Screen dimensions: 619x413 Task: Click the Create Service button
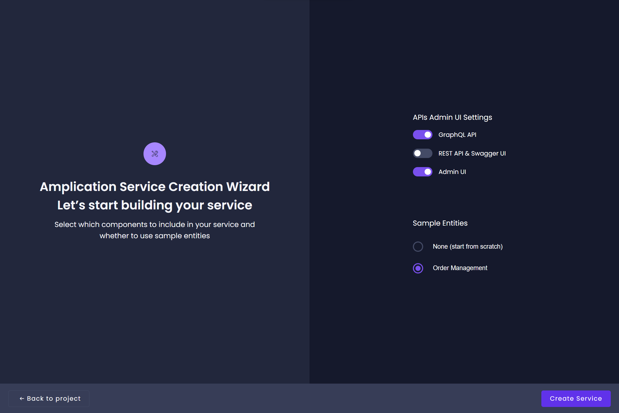pyautogui.click(x=576, y=398)
